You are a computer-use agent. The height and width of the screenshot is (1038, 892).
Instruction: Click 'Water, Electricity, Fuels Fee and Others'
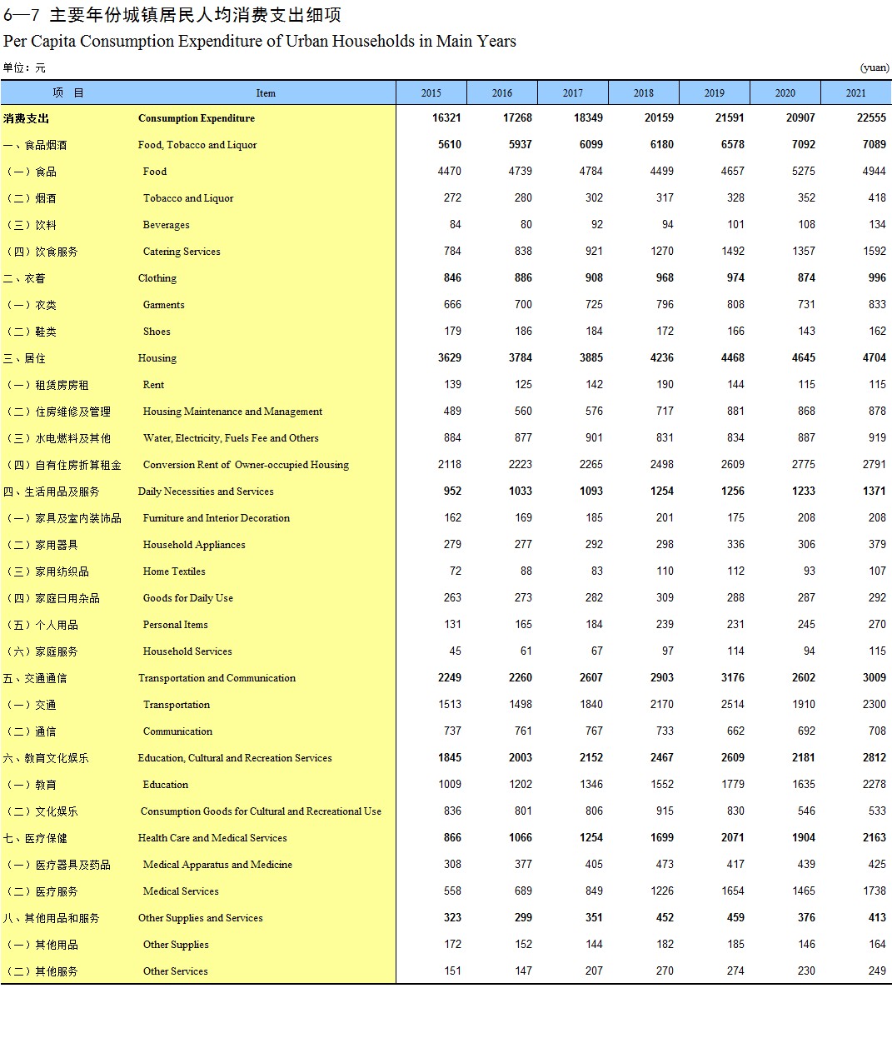[x=231, y=438]
